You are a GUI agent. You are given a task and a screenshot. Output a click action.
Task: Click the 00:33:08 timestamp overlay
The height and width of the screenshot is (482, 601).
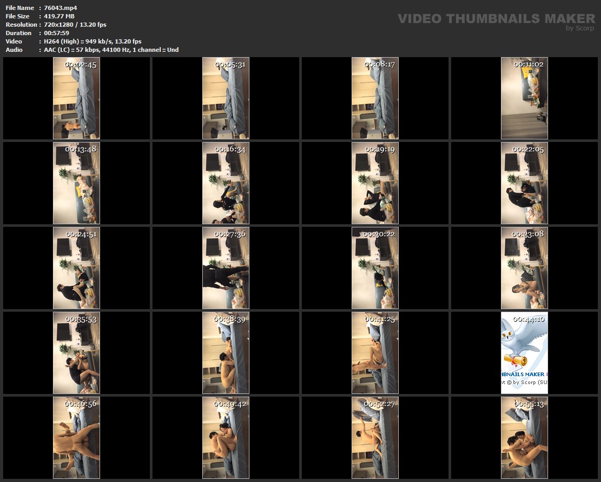tap(528, 234)
